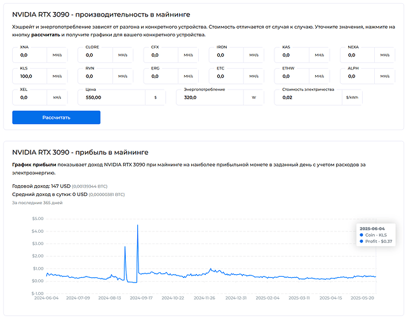Screen dimensions: 406x318
Task: Click the x-axis label 2025-03-11
Action: [x=299, y=298]
